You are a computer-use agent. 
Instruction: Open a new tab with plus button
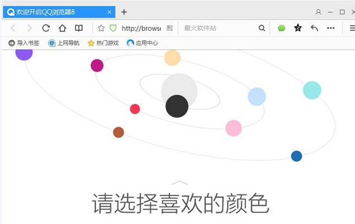tap(124, 12)
